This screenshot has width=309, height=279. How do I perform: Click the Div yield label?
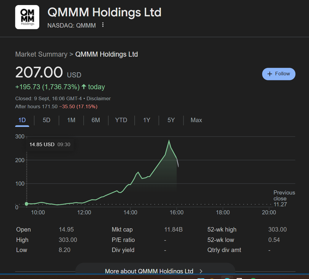point(123,250)
